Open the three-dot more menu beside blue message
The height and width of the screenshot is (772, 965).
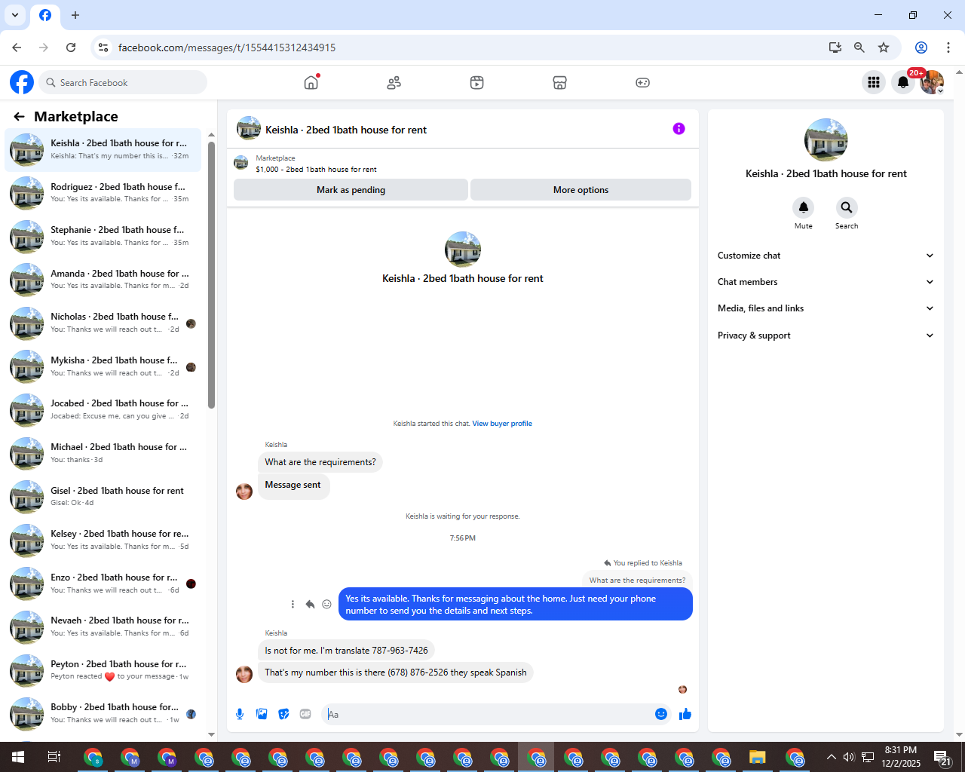point(293,604)
